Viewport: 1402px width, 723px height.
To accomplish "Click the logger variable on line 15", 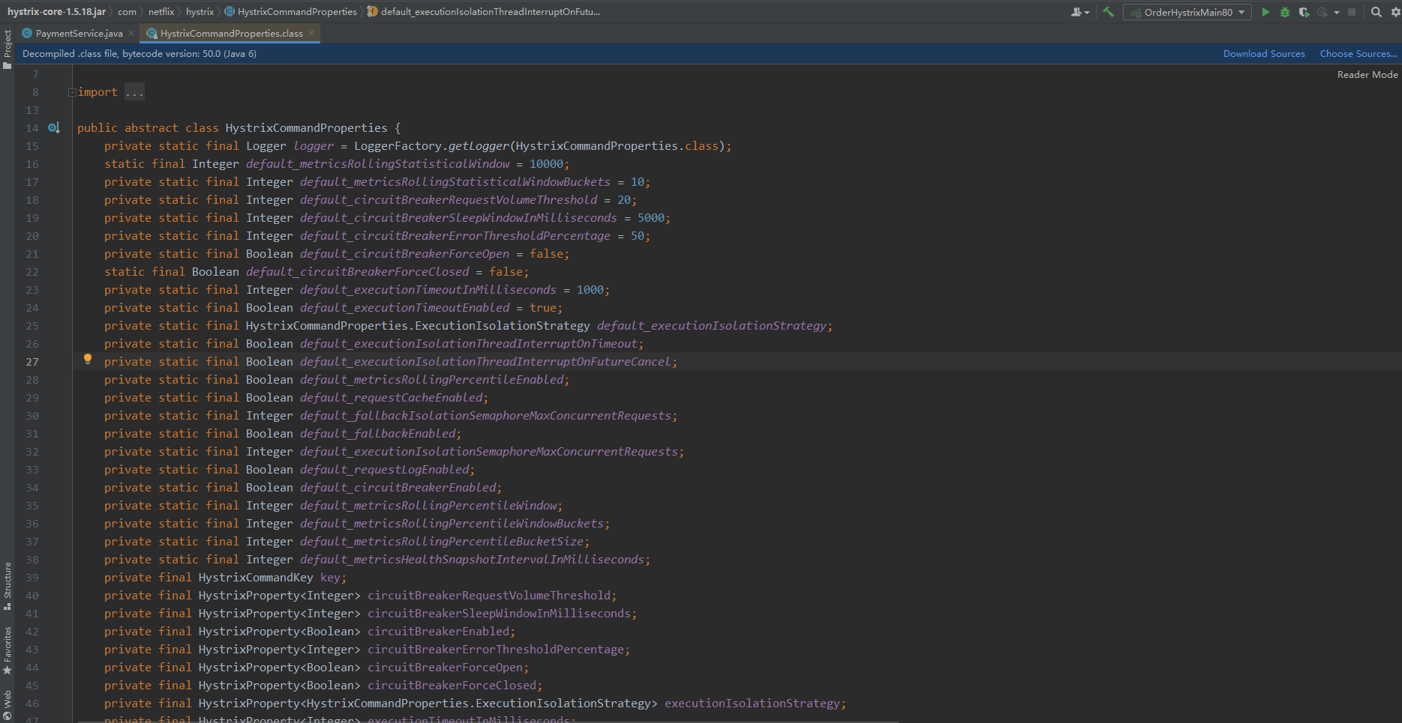I will (314, 146).
